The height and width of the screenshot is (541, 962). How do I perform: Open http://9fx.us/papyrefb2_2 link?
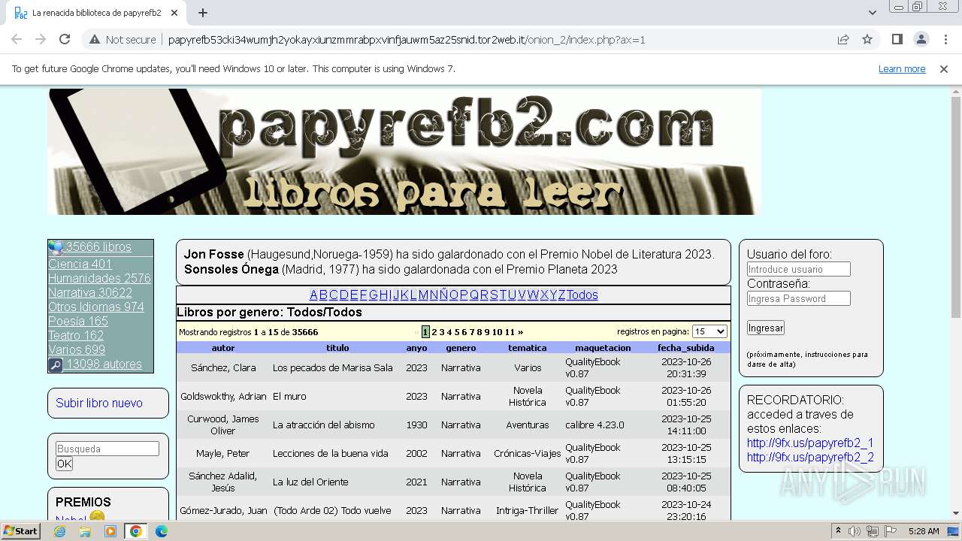810,458
